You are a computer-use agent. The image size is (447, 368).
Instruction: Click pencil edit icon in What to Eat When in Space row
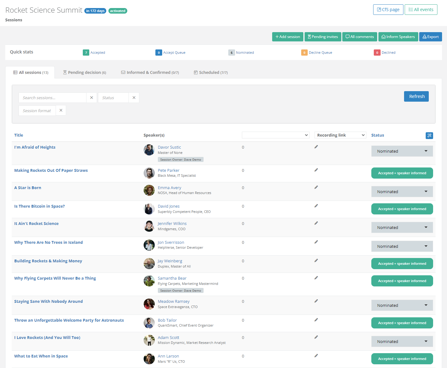316,356
